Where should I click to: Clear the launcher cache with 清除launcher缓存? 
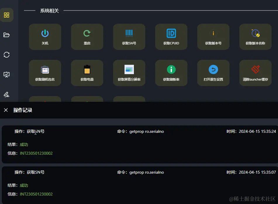[255, 73]
